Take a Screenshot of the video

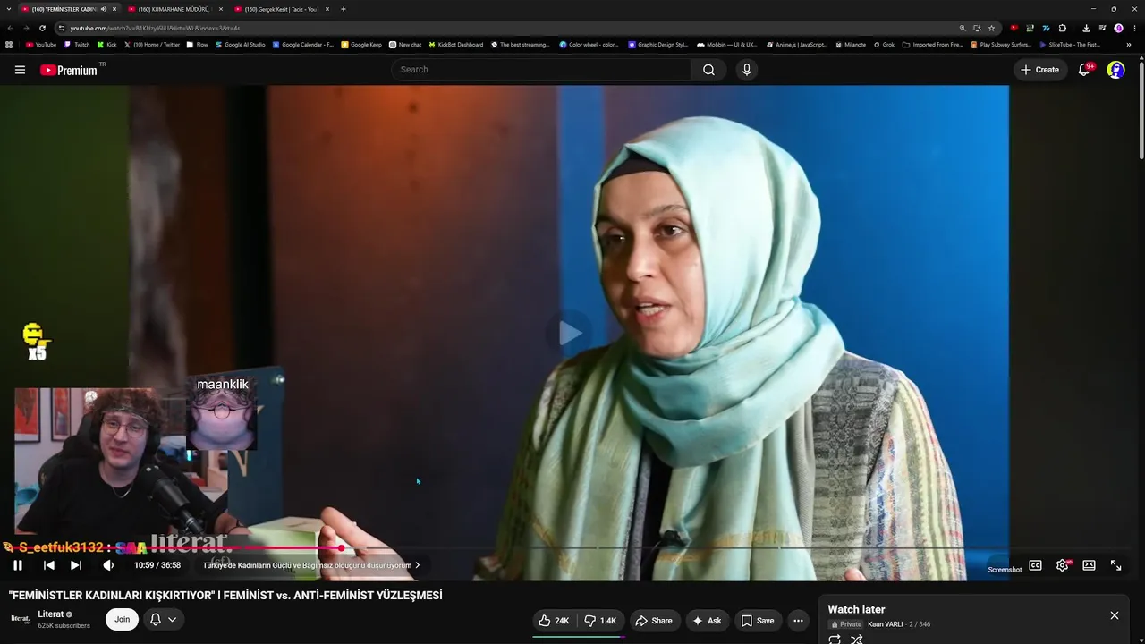coord(1005,570)
